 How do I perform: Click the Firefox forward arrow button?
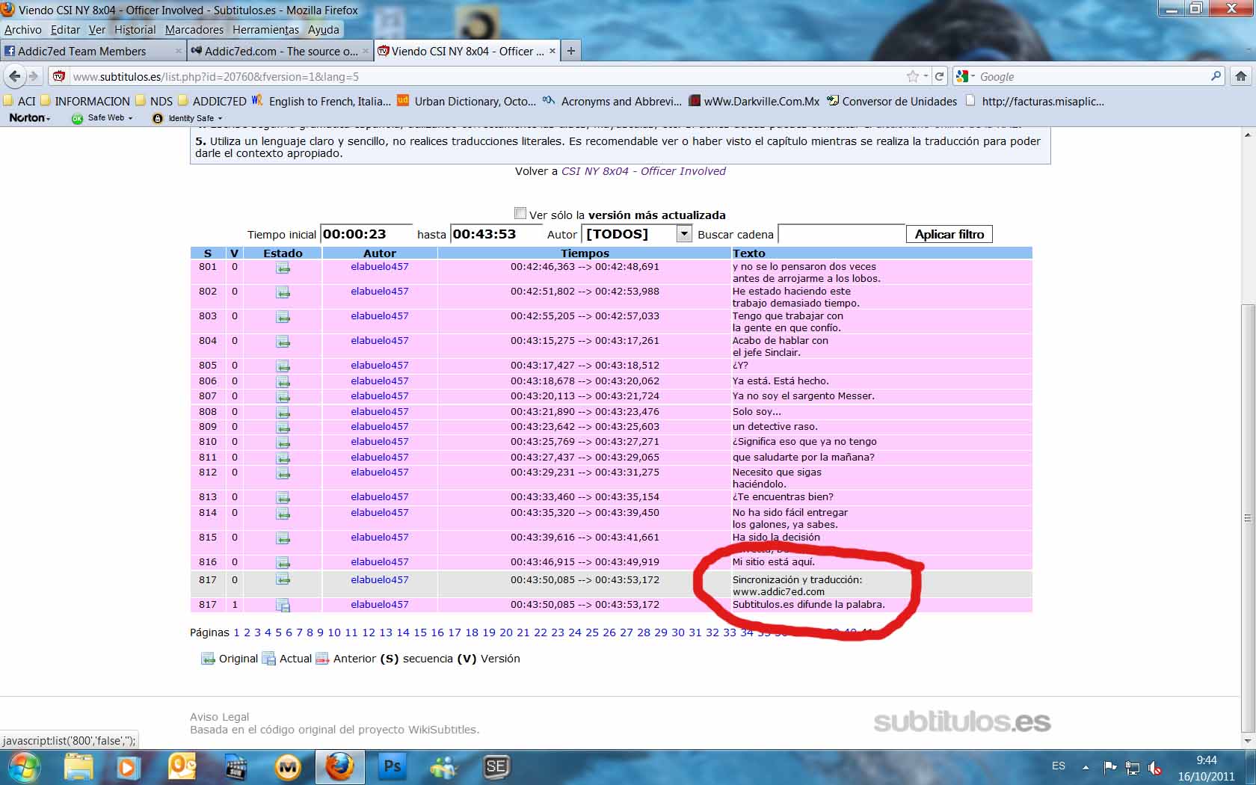click(x=33, y=76)
